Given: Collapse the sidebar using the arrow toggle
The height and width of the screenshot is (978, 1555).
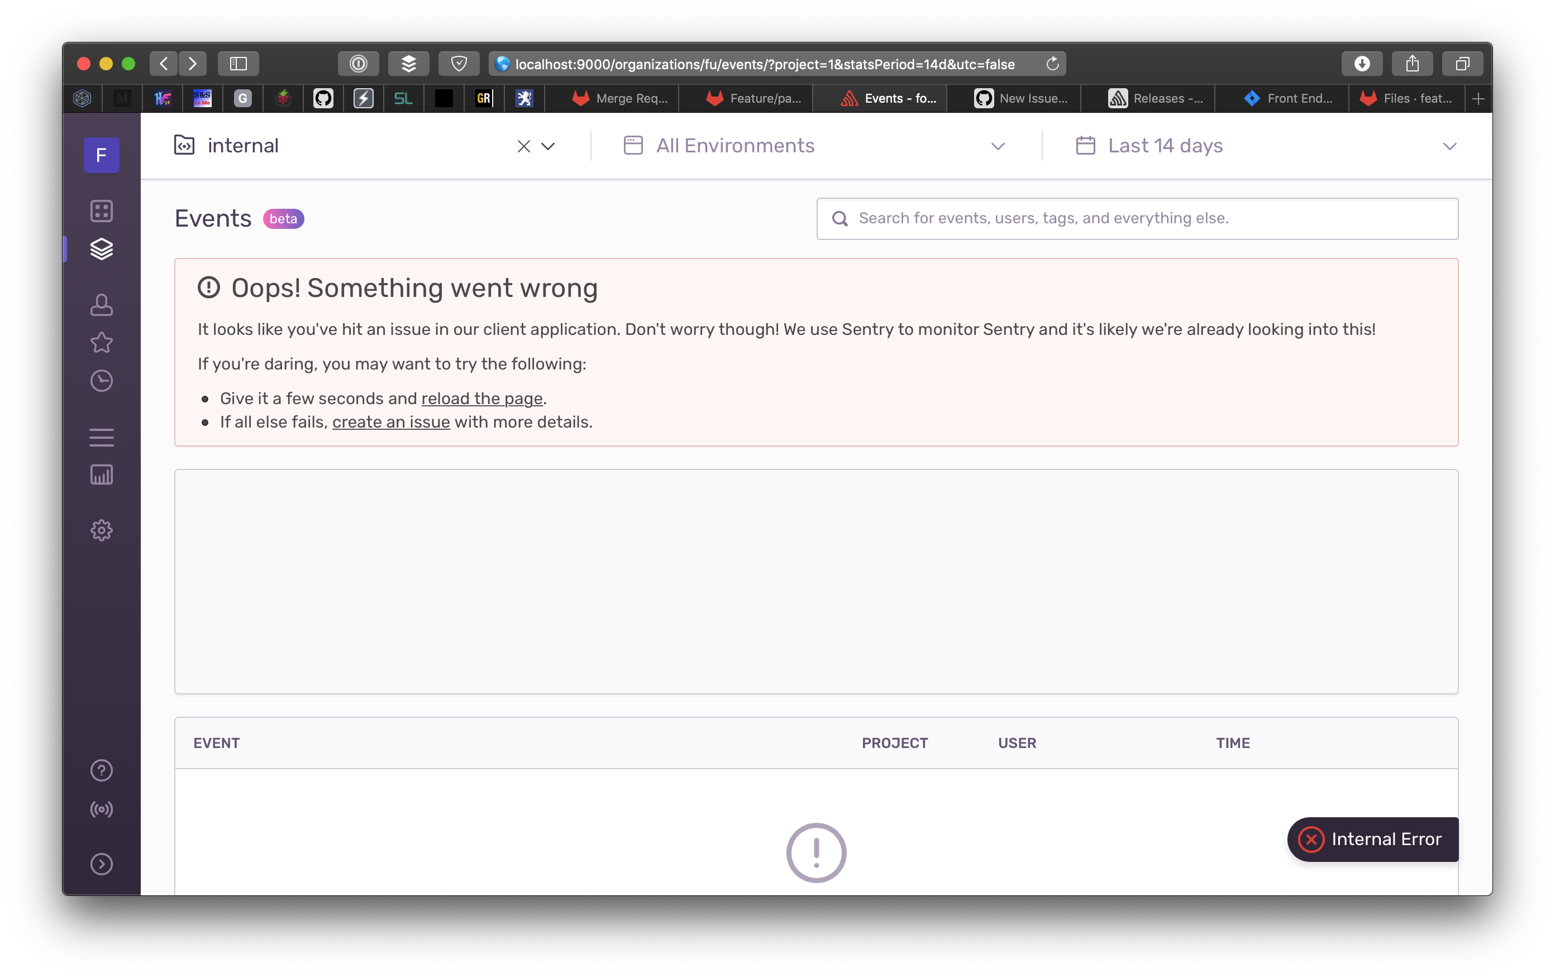Looking at the screenshot, I should point(102,864).
